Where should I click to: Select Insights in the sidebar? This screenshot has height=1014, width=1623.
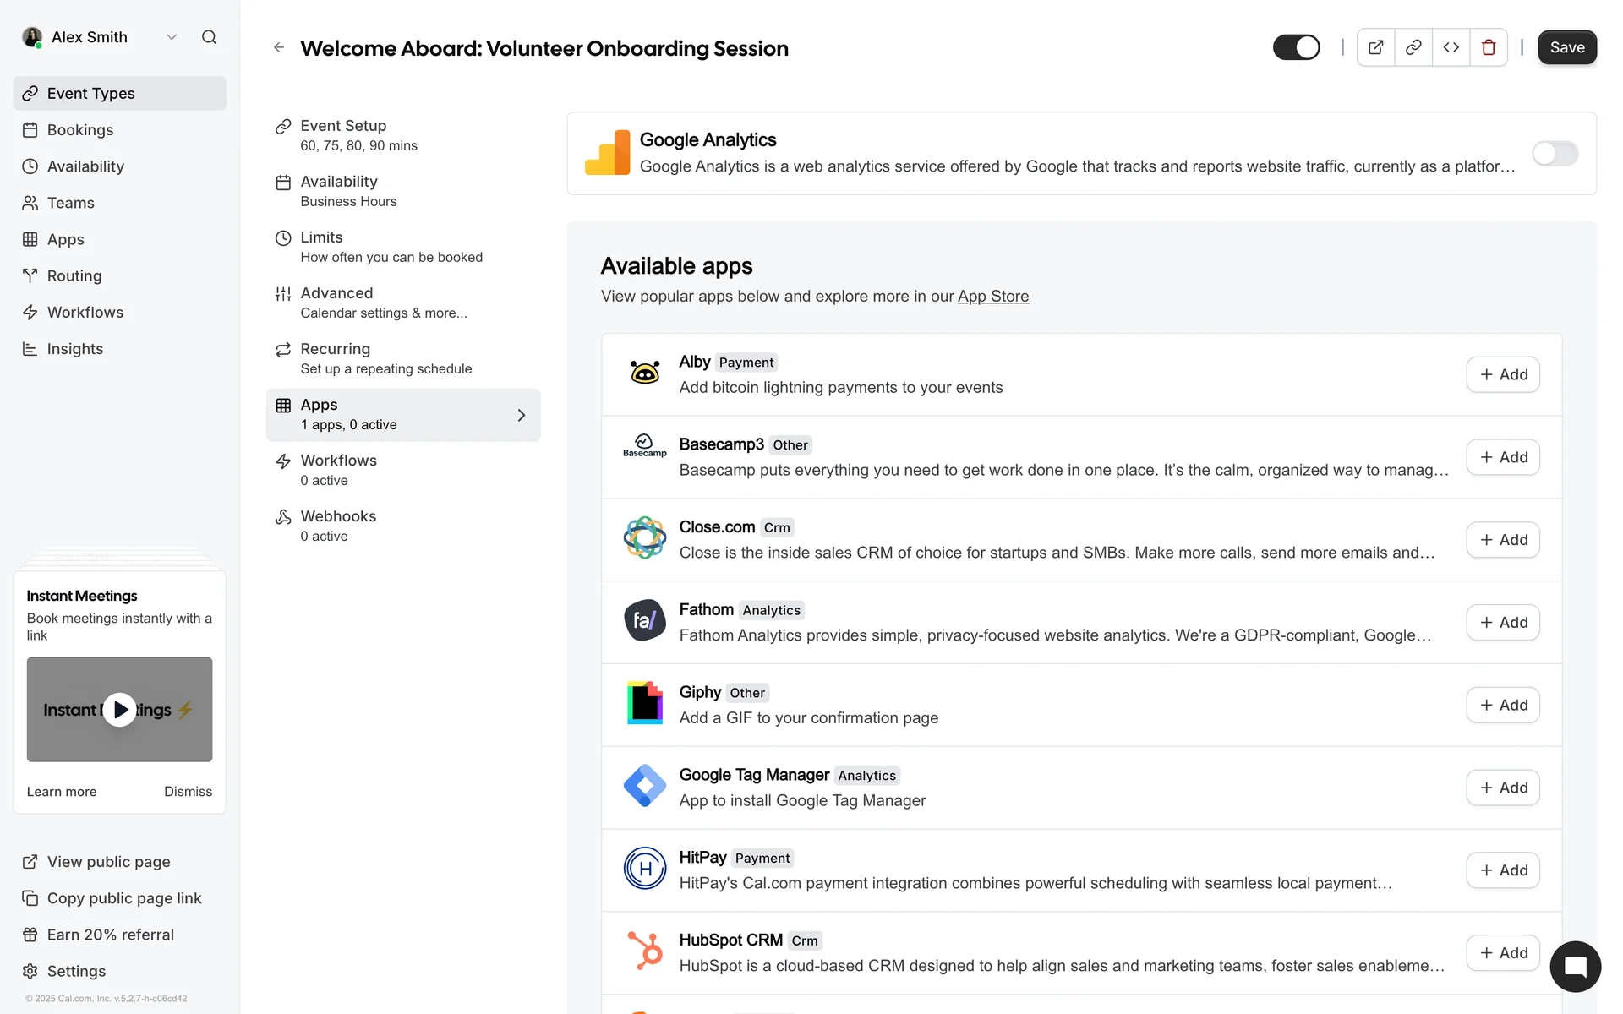(74, 349)
